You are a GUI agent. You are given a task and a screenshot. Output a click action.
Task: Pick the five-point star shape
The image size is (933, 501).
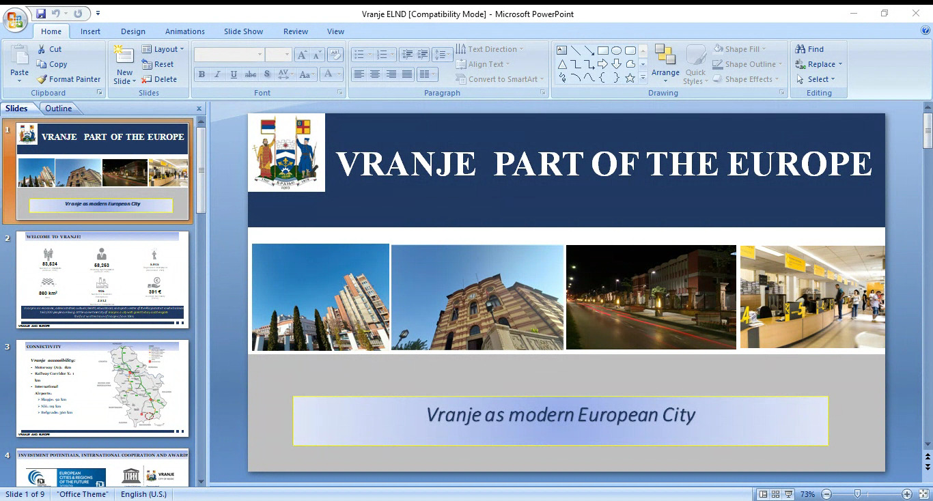pyautogui.click(x=630, y=78)
